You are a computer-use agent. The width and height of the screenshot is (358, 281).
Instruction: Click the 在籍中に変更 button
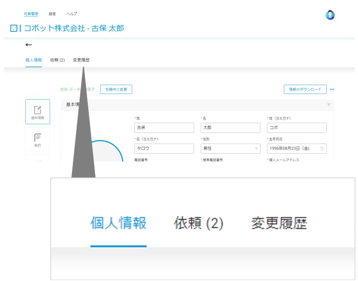coord(116,90)
